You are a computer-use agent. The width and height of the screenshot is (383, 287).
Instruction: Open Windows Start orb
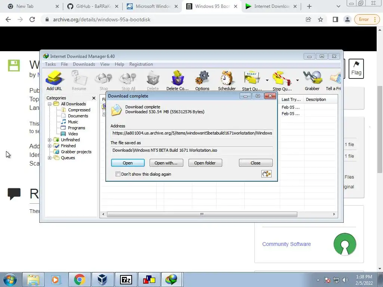(x=10, y=280)
